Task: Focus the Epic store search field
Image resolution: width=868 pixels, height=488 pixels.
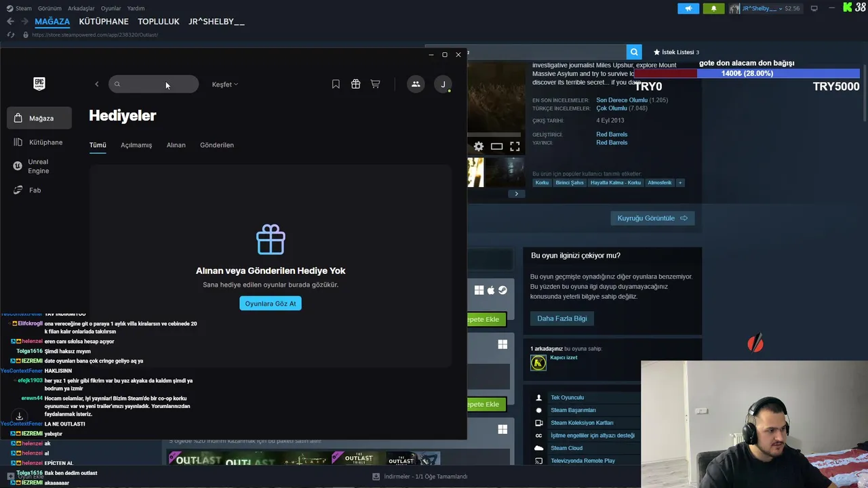Action: pos(153,84)
